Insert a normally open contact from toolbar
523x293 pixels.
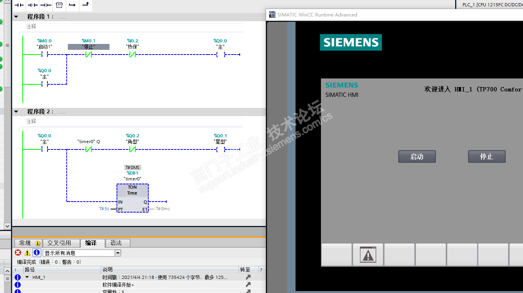[x=19, y=5]
